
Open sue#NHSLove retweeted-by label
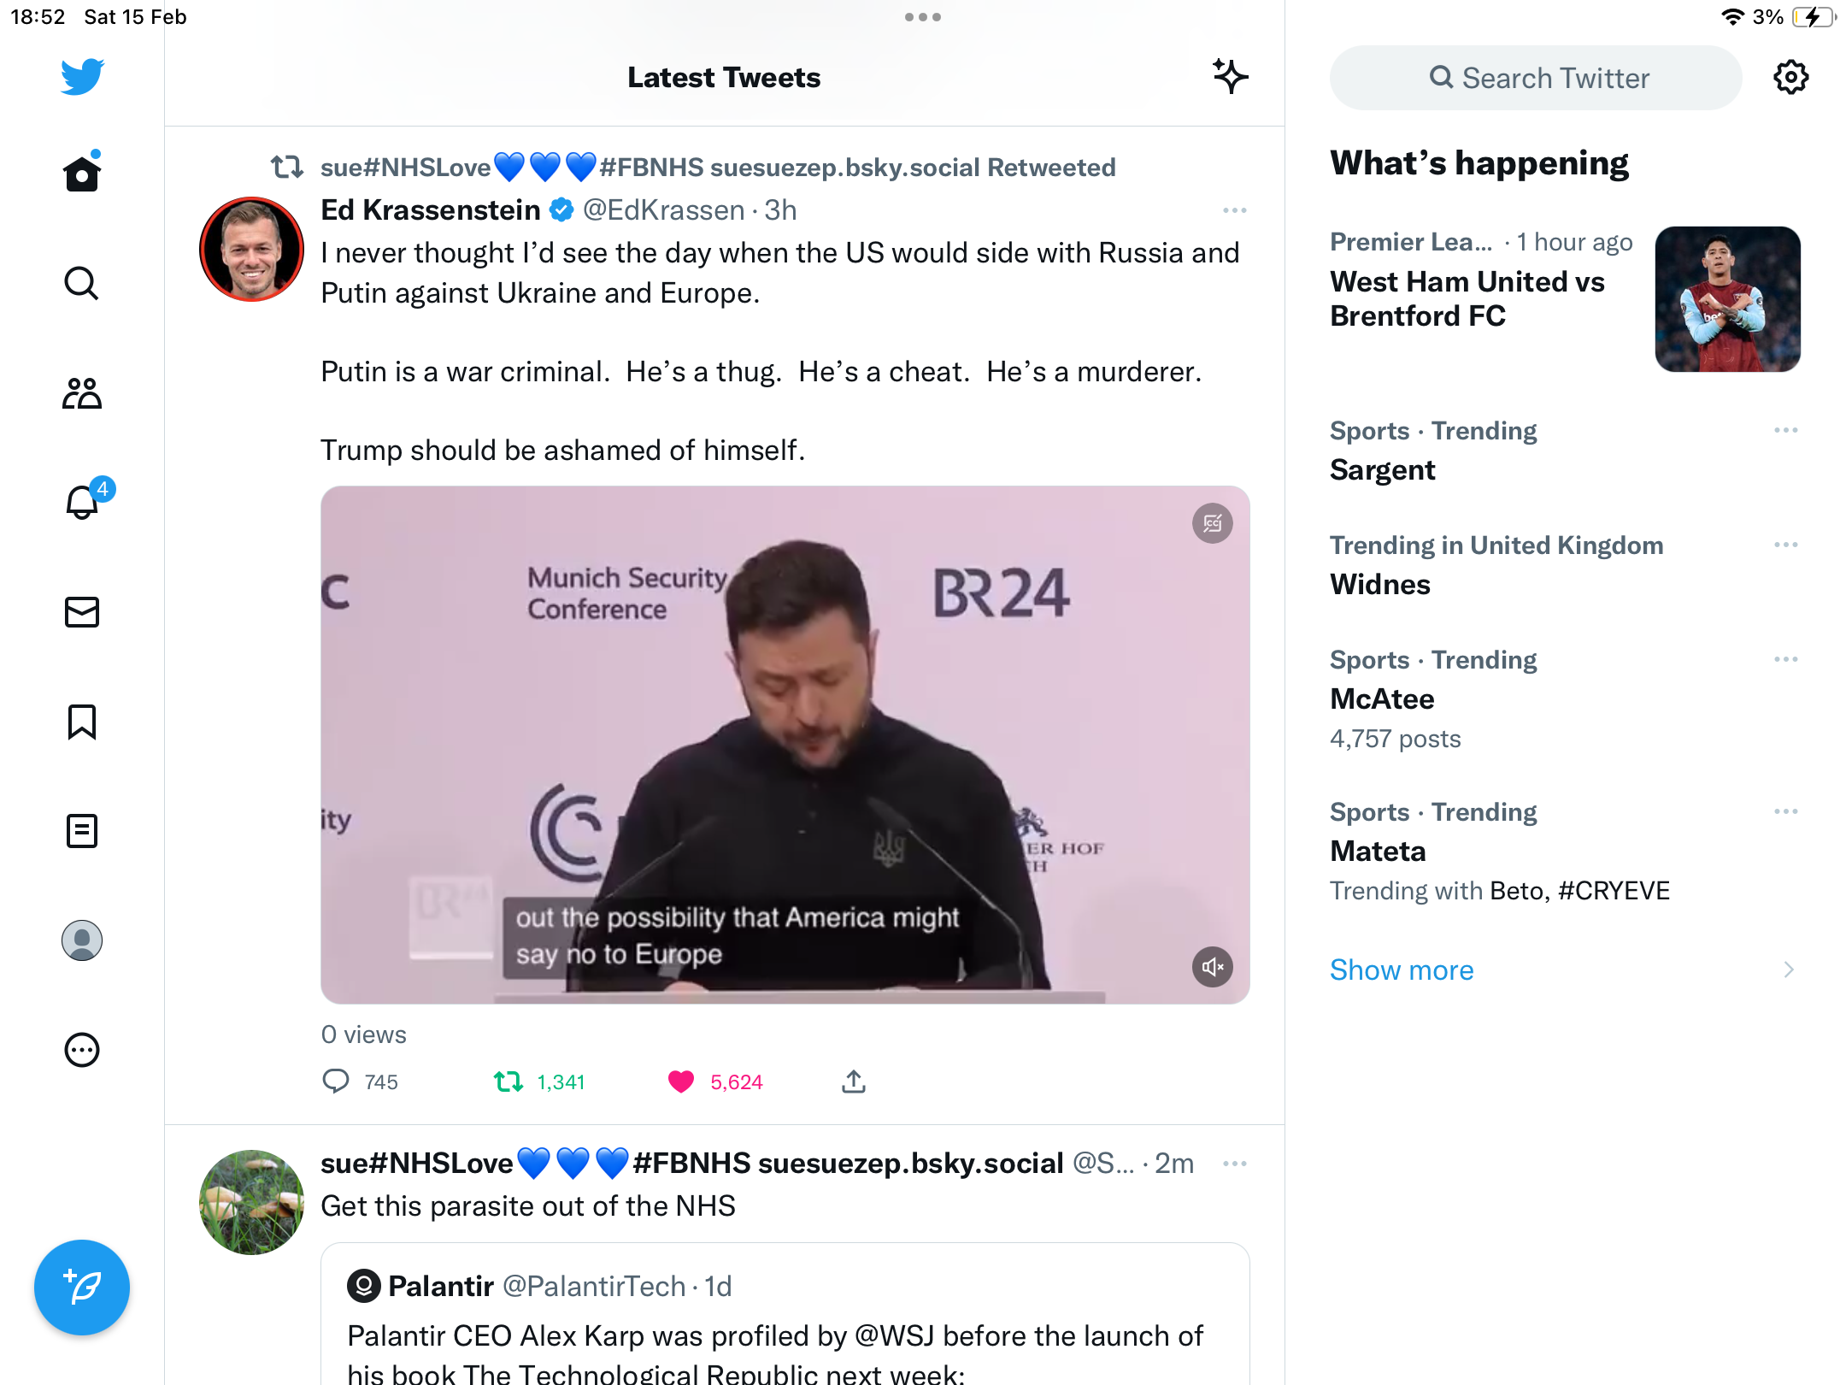point(718,168)
